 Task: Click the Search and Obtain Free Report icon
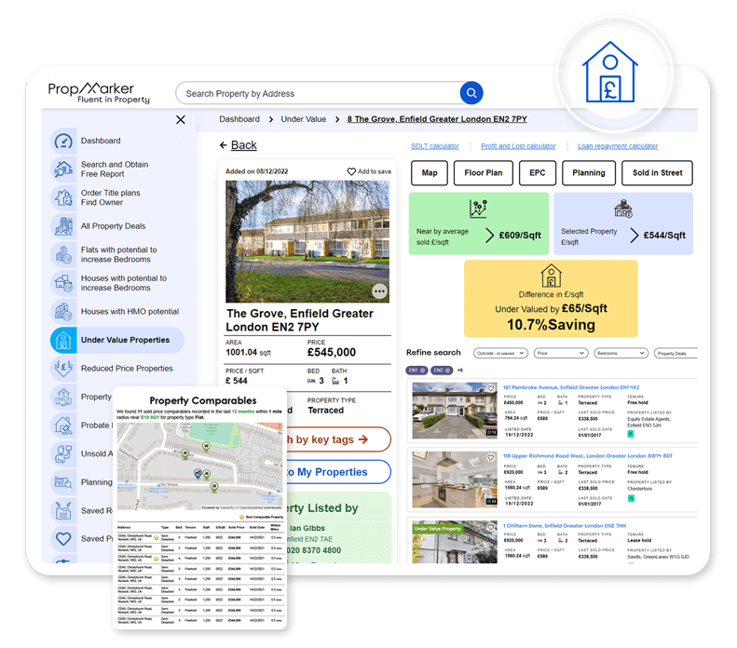pos(63,169)
